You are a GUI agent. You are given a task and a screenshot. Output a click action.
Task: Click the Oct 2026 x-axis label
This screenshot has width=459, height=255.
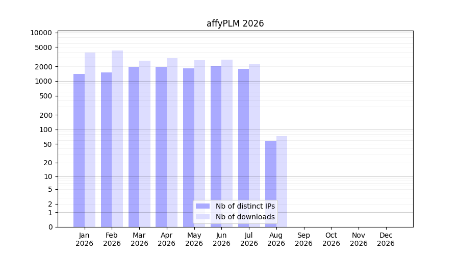coord(331,239)
